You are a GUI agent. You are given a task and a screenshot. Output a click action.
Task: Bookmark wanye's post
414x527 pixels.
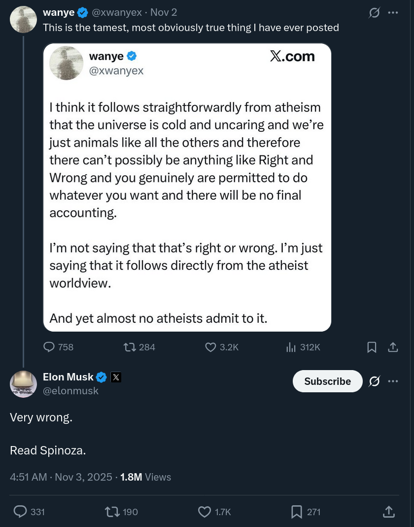(372, 347)
